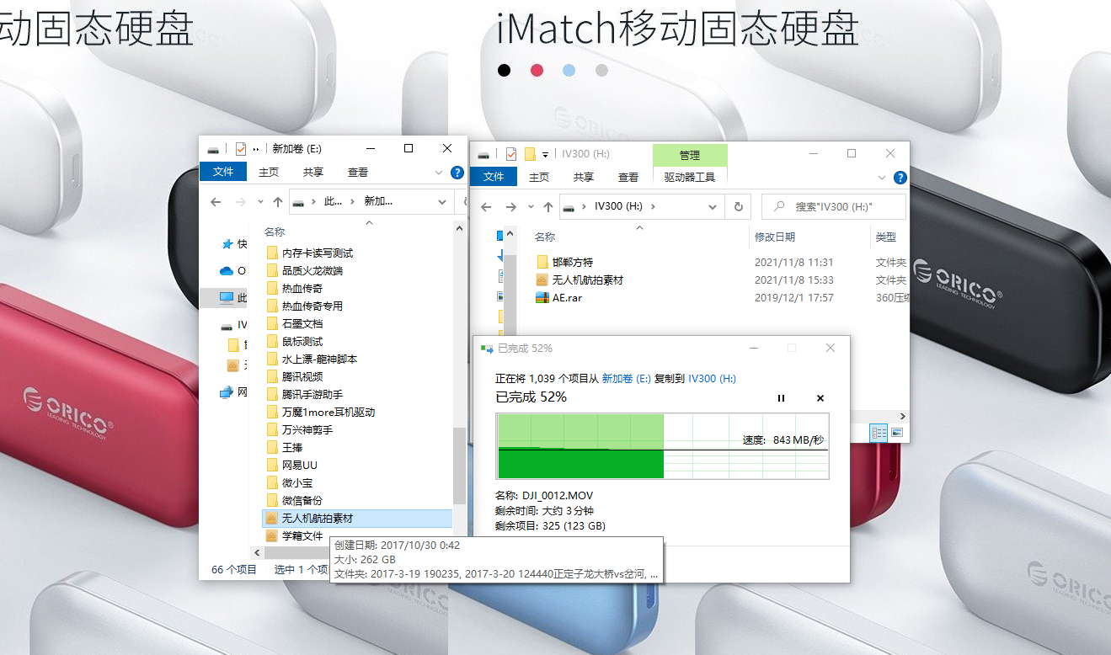Select 无人机航拍素材 folder in E: window
Viewport: 1111px width, 655px height.
pos(357,518)
